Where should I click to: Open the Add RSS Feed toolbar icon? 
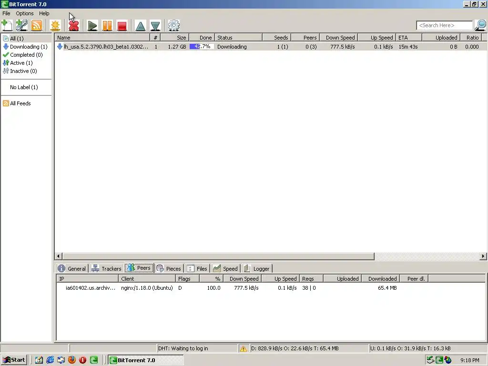point(37,25)
